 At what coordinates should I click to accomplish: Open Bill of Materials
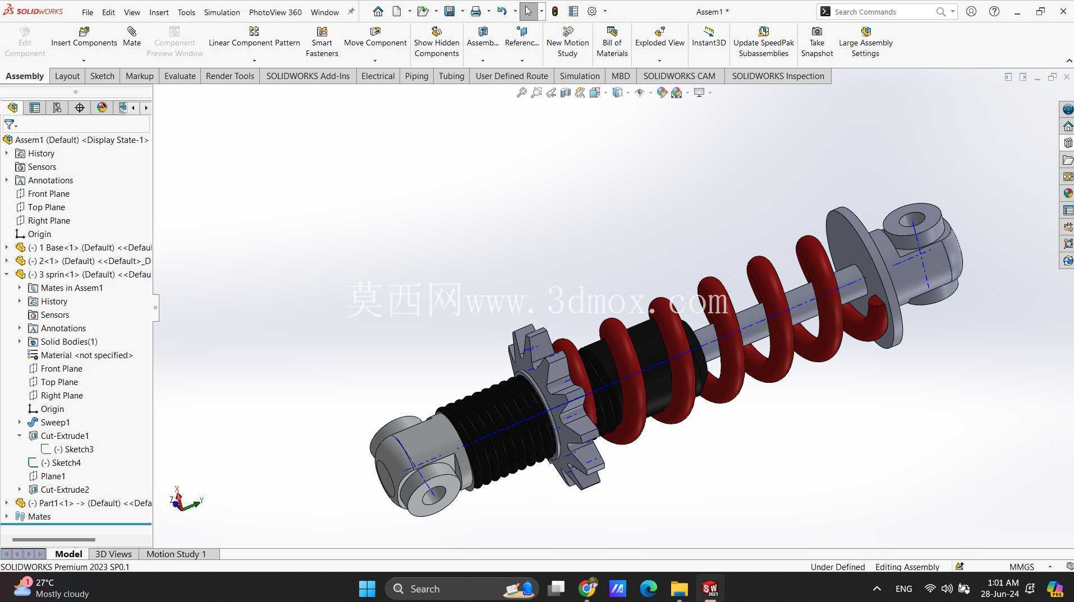click(x=612, y=42)
